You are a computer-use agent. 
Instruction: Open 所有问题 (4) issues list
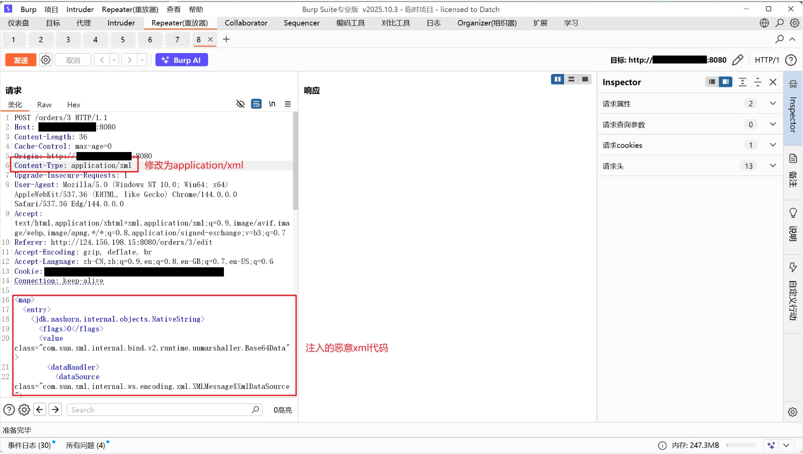coord(86,446)
